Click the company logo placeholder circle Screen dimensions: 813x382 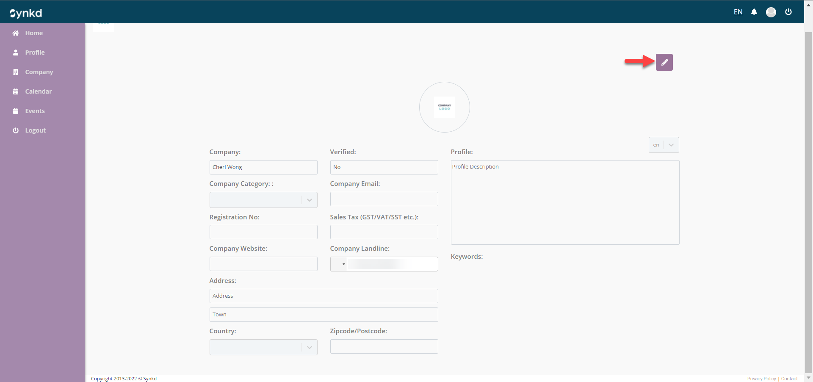(444, 107)
